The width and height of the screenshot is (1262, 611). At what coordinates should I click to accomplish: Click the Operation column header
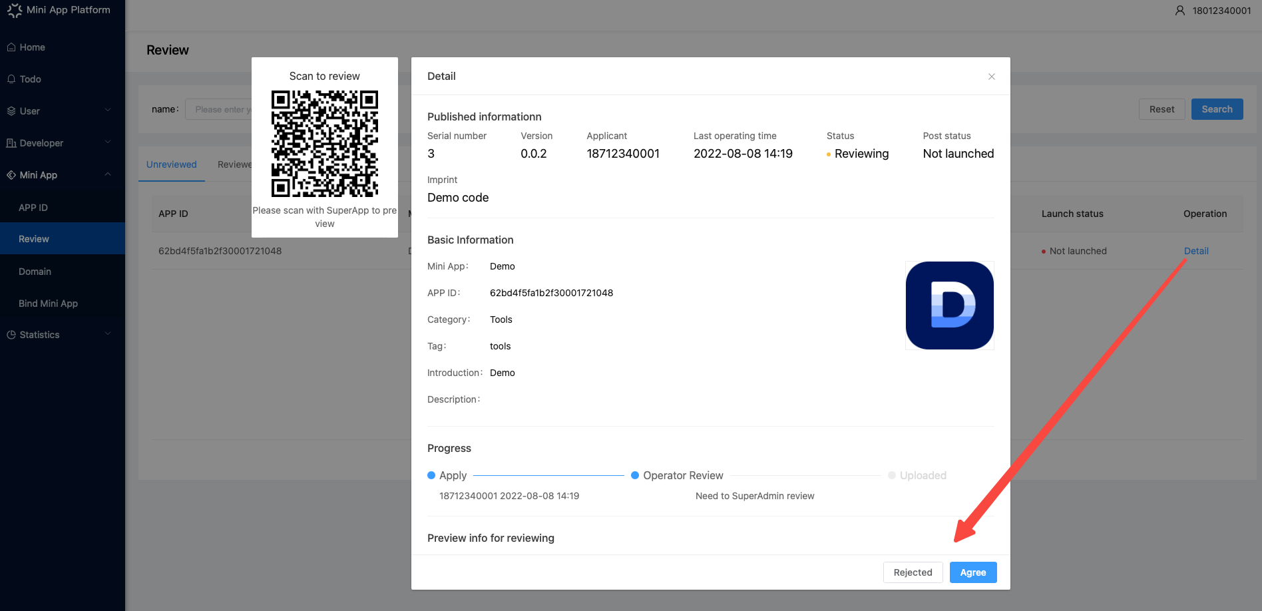1205,214
